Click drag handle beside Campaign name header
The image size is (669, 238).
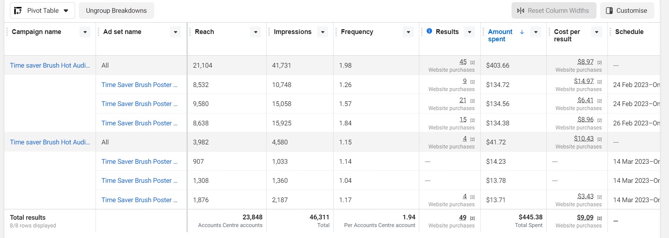(x=7, y=32)
